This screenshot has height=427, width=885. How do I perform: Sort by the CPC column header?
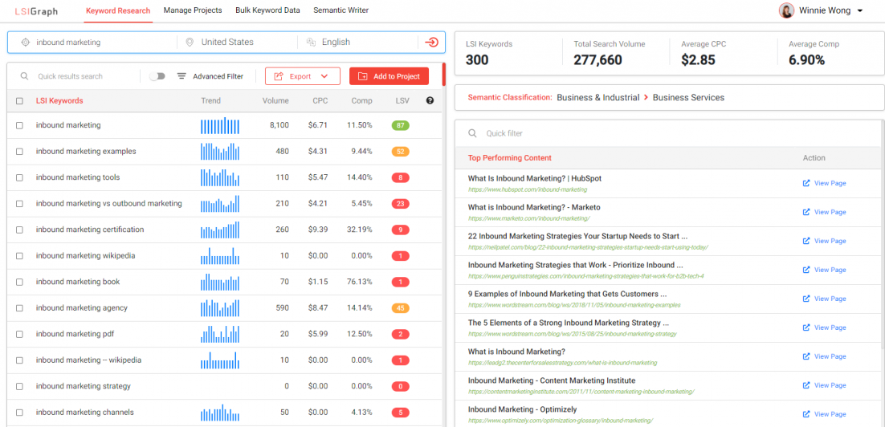point(320,101)
